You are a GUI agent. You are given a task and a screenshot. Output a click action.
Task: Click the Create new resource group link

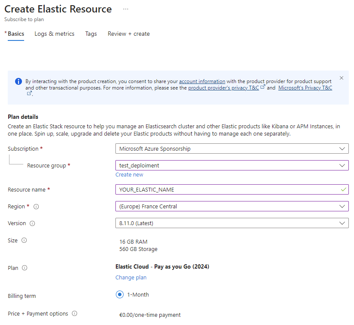pos(129,175)
